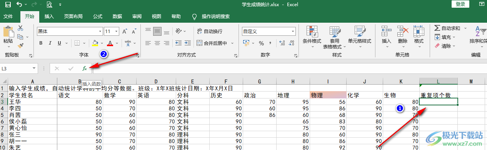Viewport: 487px width, 150px height.
Task: Click the increase decimal places icon
Action: pos(282,43)
